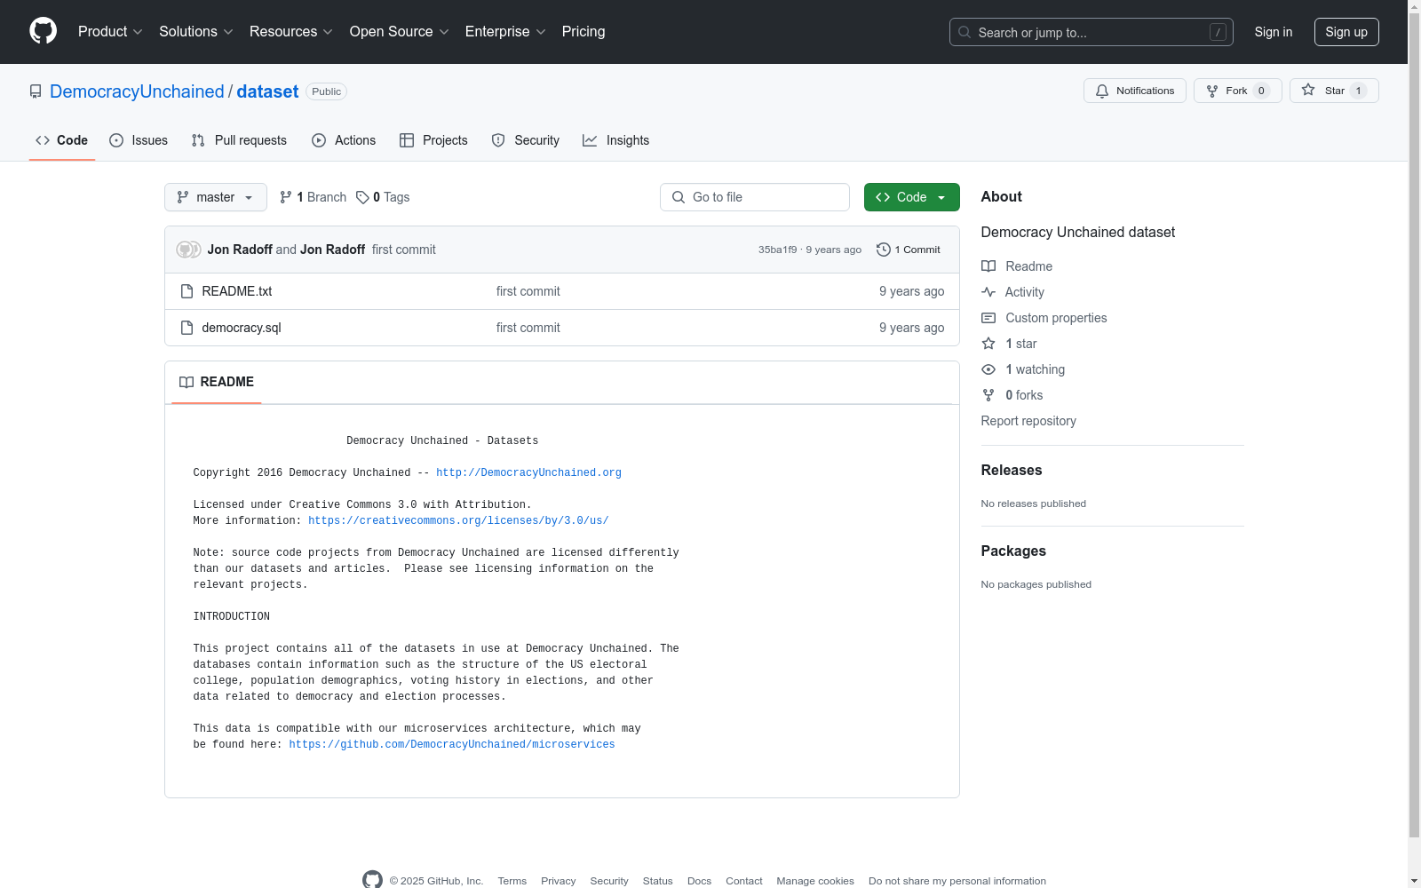The width and height of the screenshot is (1421, 888).
Task: Click the file icon next to democracy.sql
Action: (x=187, y=328)
